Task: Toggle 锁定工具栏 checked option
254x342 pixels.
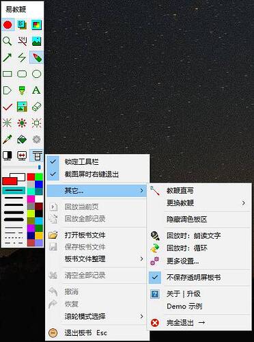Action: click(x=97, y=162)
